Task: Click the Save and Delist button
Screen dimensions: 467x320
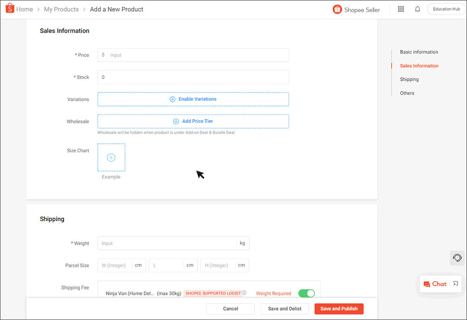Action: (x=284, y=309)
